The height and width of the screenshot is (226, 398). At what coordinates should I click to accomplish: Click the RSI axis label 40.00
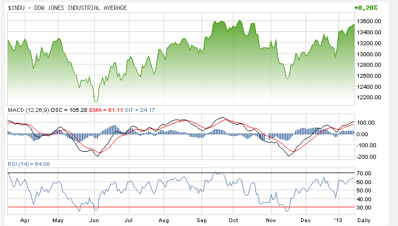[364, 200]
